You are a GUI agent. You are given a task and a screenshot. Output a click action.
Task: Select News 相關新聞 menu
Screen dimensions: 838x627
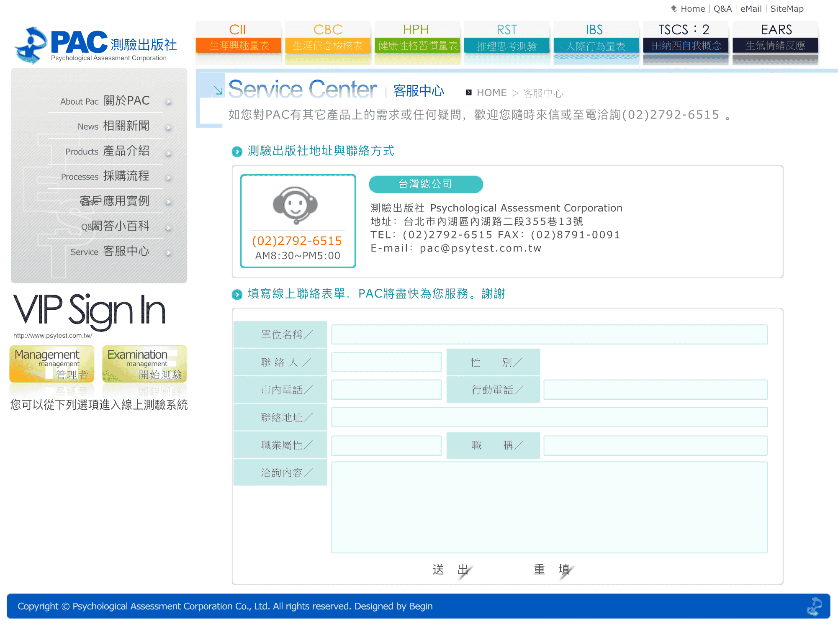pos(113,126)
